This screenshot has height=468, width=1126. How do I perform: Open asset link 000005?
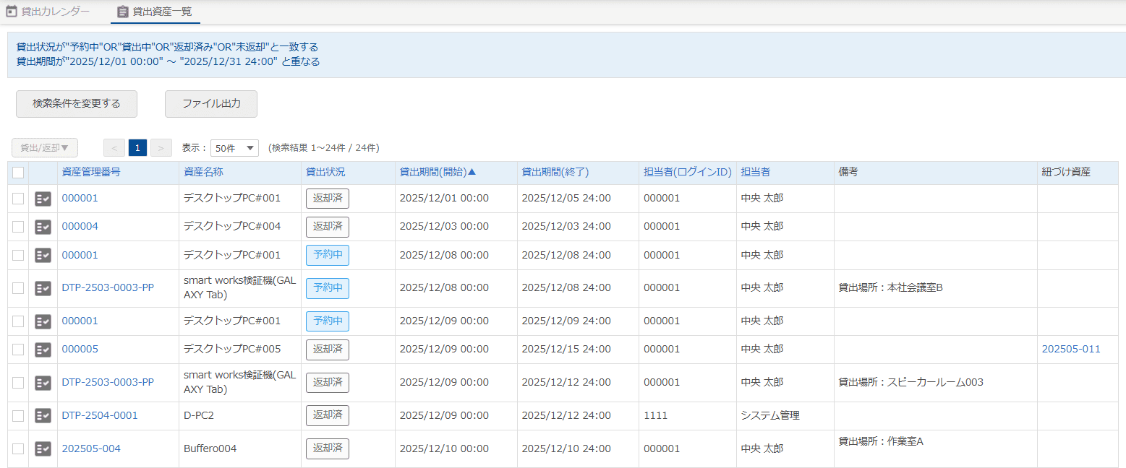(80, 350)
